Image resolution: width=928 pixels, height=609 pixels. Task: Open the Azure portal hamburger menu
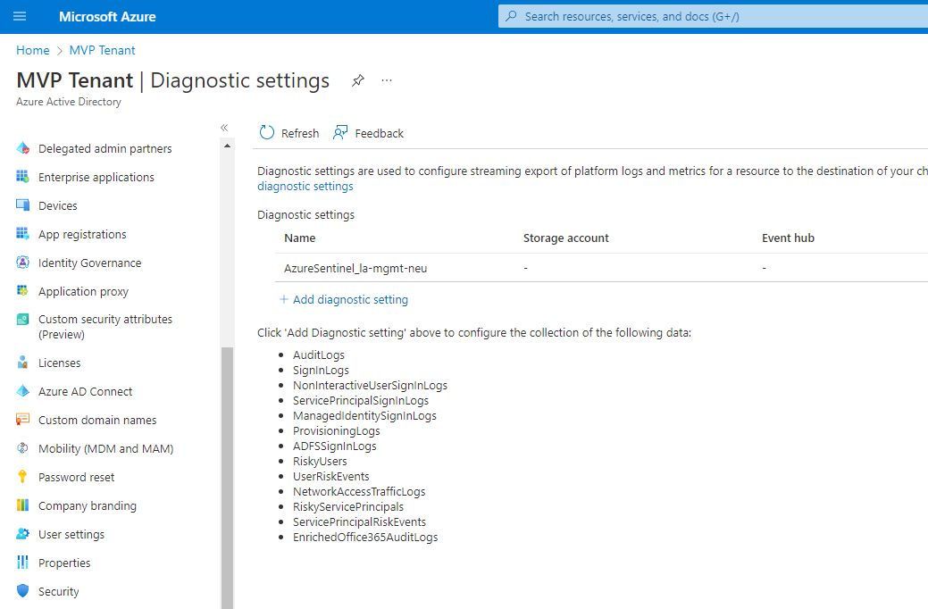coord(20,15)
